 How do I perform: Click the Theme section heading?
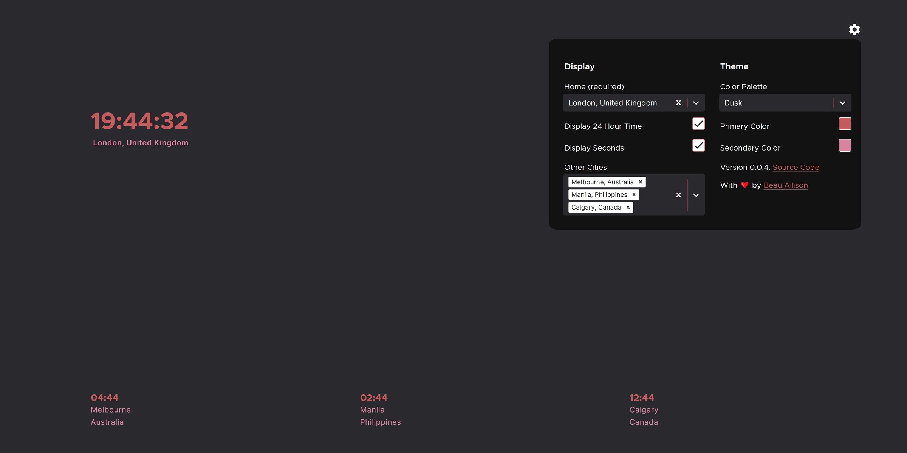tap(734, 66)
